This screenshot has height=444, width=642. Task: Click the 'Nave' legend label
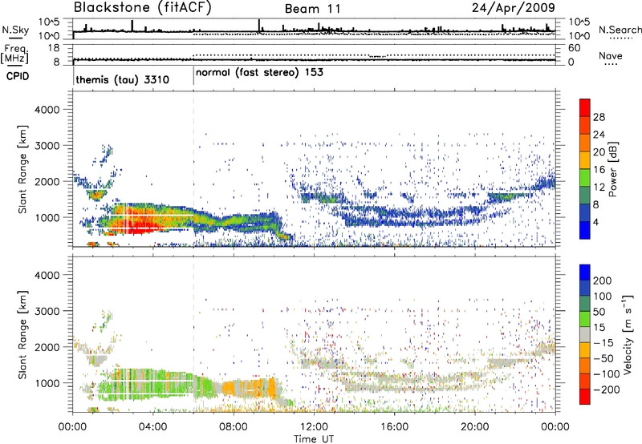(611, 56)
